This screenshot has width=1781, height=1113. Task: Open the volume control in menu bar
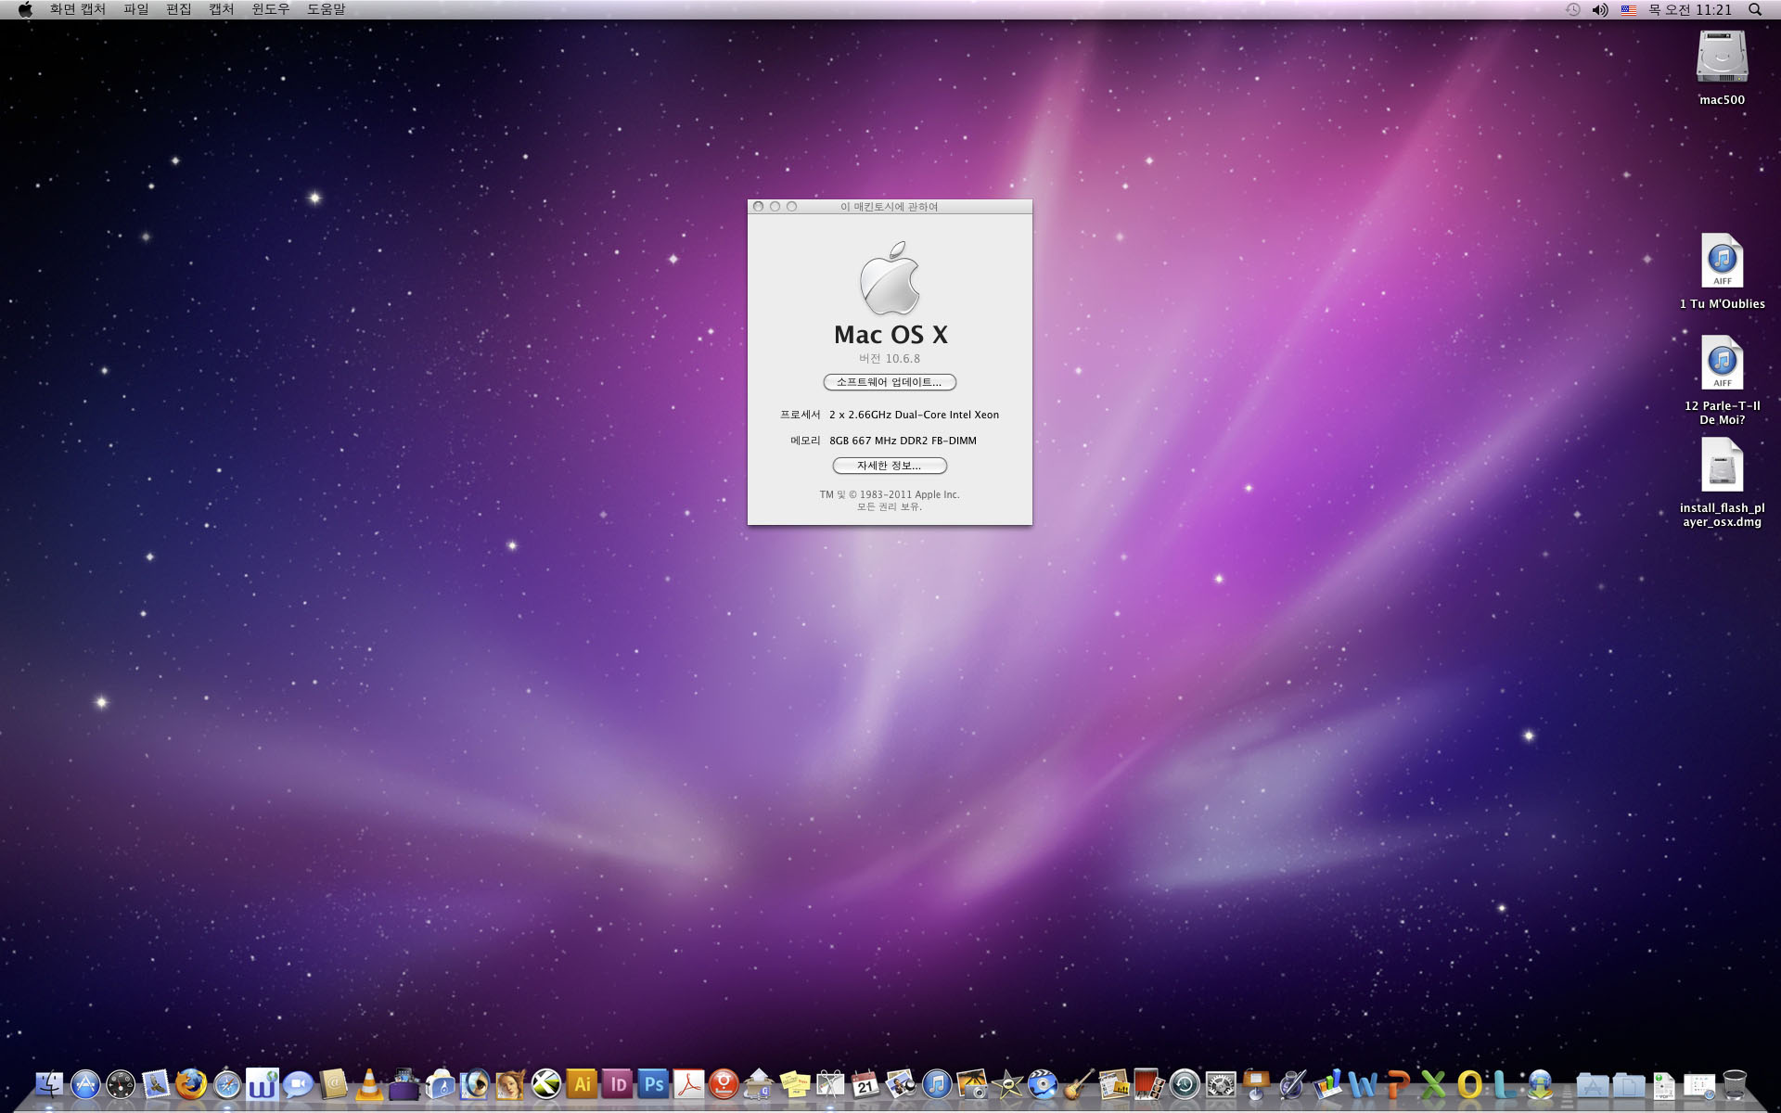(x=1600, y=9)
